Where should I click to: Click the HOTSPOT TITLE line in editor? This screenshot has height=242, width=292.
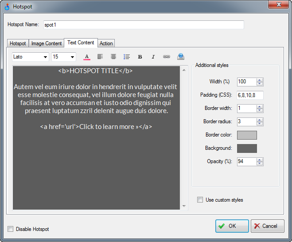[x=96, y=71]
